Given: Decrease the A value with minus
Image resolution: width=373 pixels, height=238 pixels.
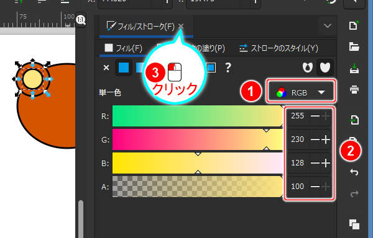Looking at the screenshot, I should [315, 187].
